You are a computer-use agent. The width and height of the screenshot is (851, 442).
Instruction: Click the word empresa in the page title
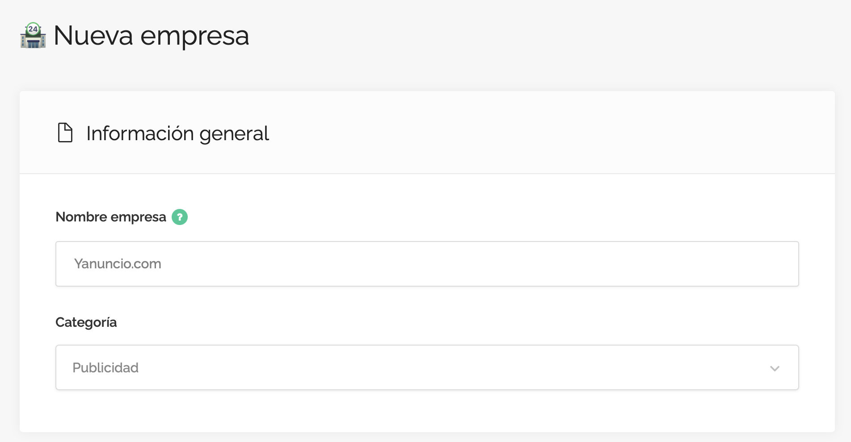click(194, 36)
